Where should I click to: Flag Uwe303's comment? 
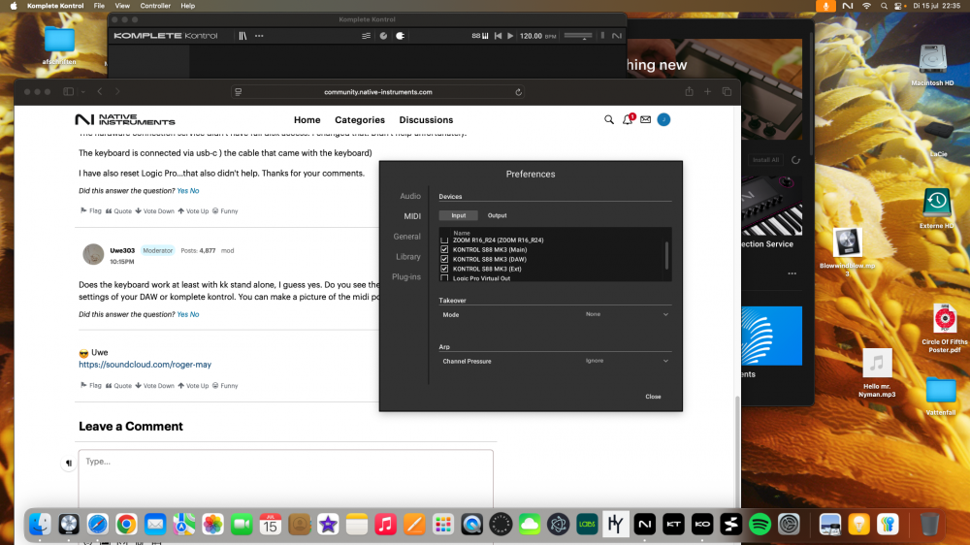(91, 385)
